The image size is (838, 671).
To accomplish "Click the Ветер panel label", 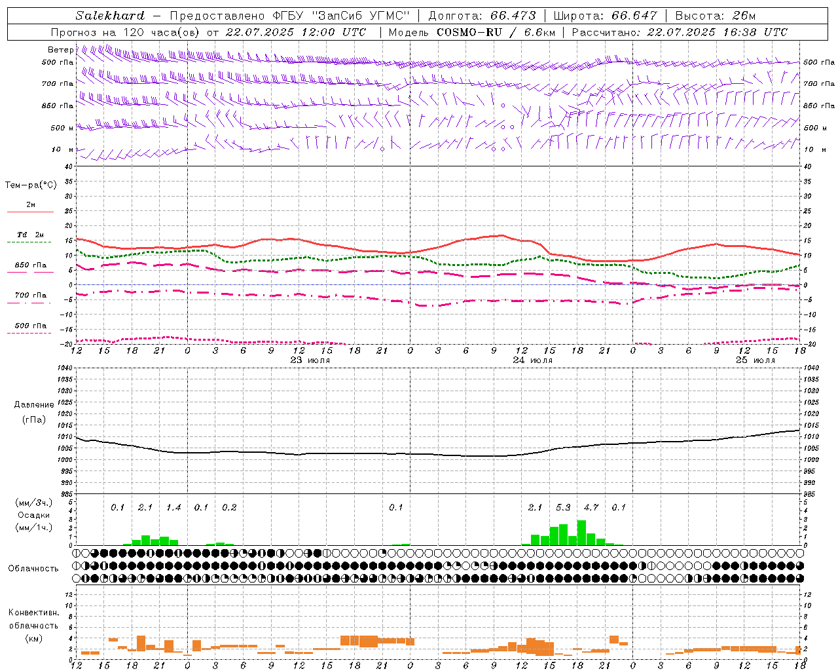I will click(x=60, y=50).
